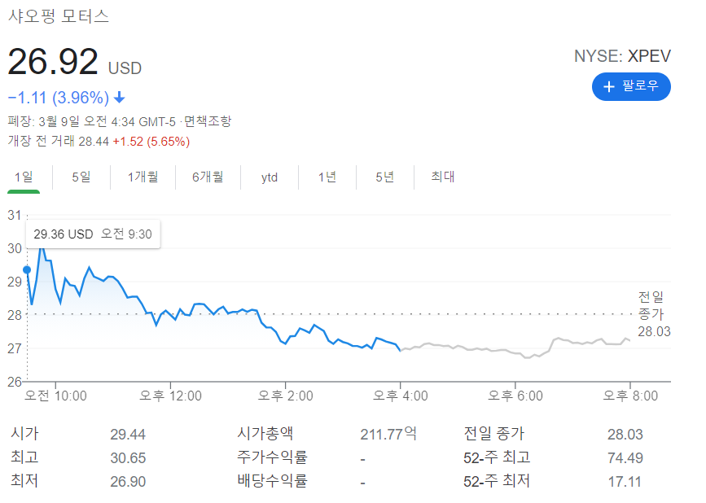Click the blue chart data point marker
This screenshot has height=503, width=706.
tap(27, 270)
